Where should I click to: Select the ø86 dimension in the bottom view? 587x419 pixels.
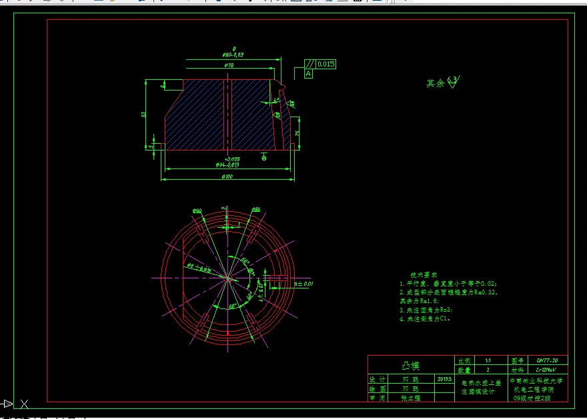pos(256,209)
